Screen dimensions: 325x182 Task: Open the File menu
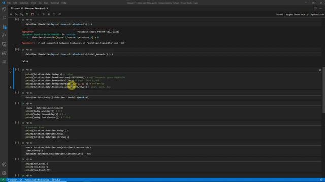[9, 3]
